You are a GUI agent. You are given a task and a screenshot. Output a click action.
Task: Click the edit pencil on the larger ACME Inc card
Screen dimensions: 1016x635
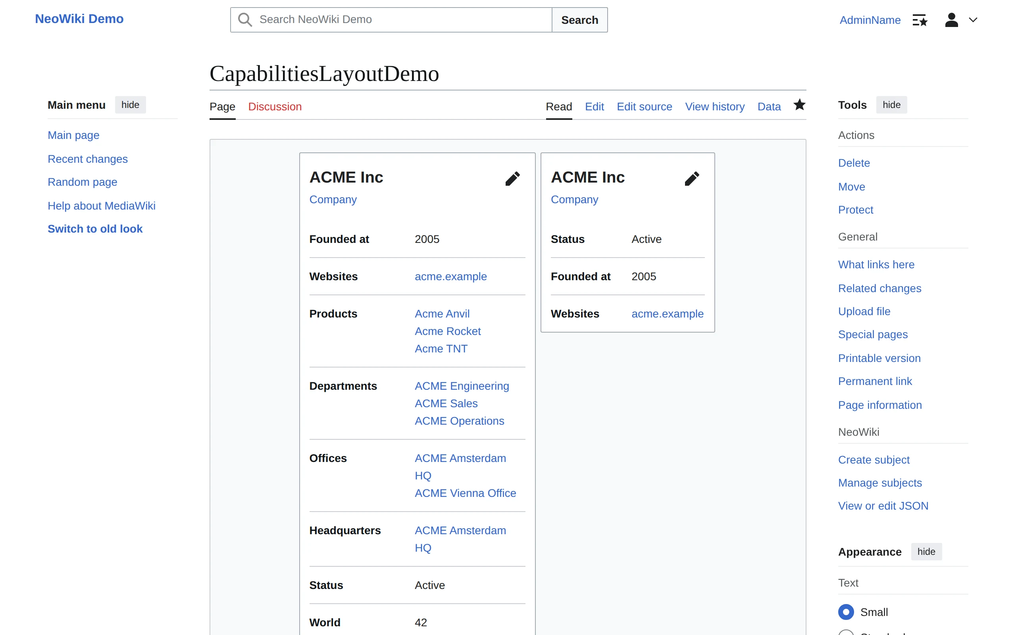[x=512, y=179]
